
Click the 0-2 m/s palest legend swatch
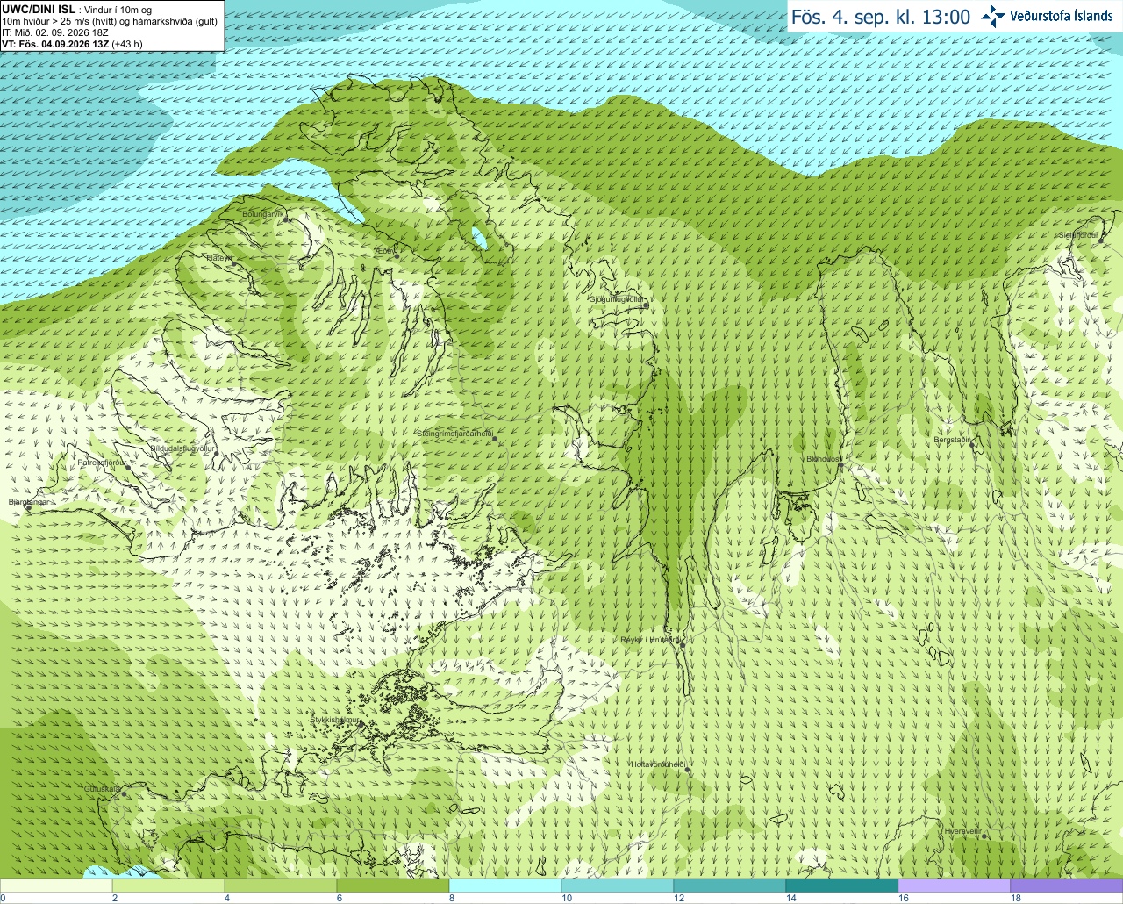click(x=56, y=886)
